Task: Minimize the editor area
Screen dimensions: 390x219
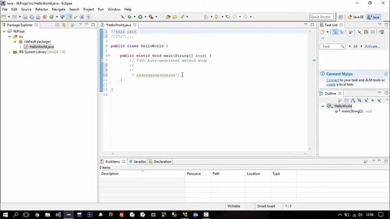Action: pos(306,24)
